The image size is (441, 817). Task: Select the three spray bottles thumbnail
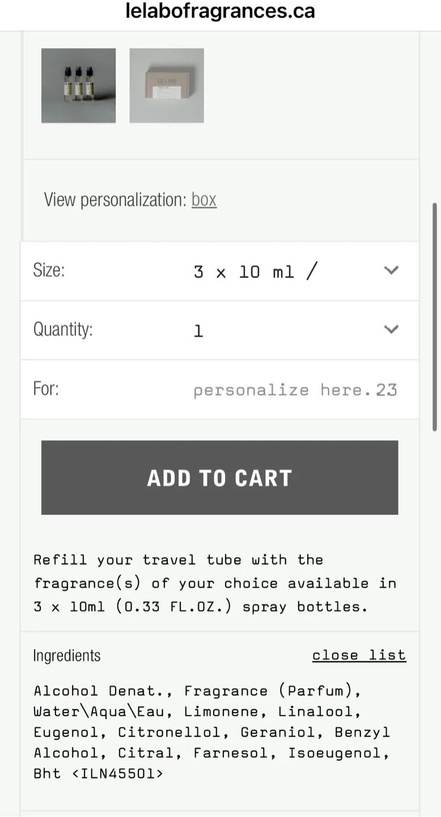pyautogui.click(x=78, y=86)
